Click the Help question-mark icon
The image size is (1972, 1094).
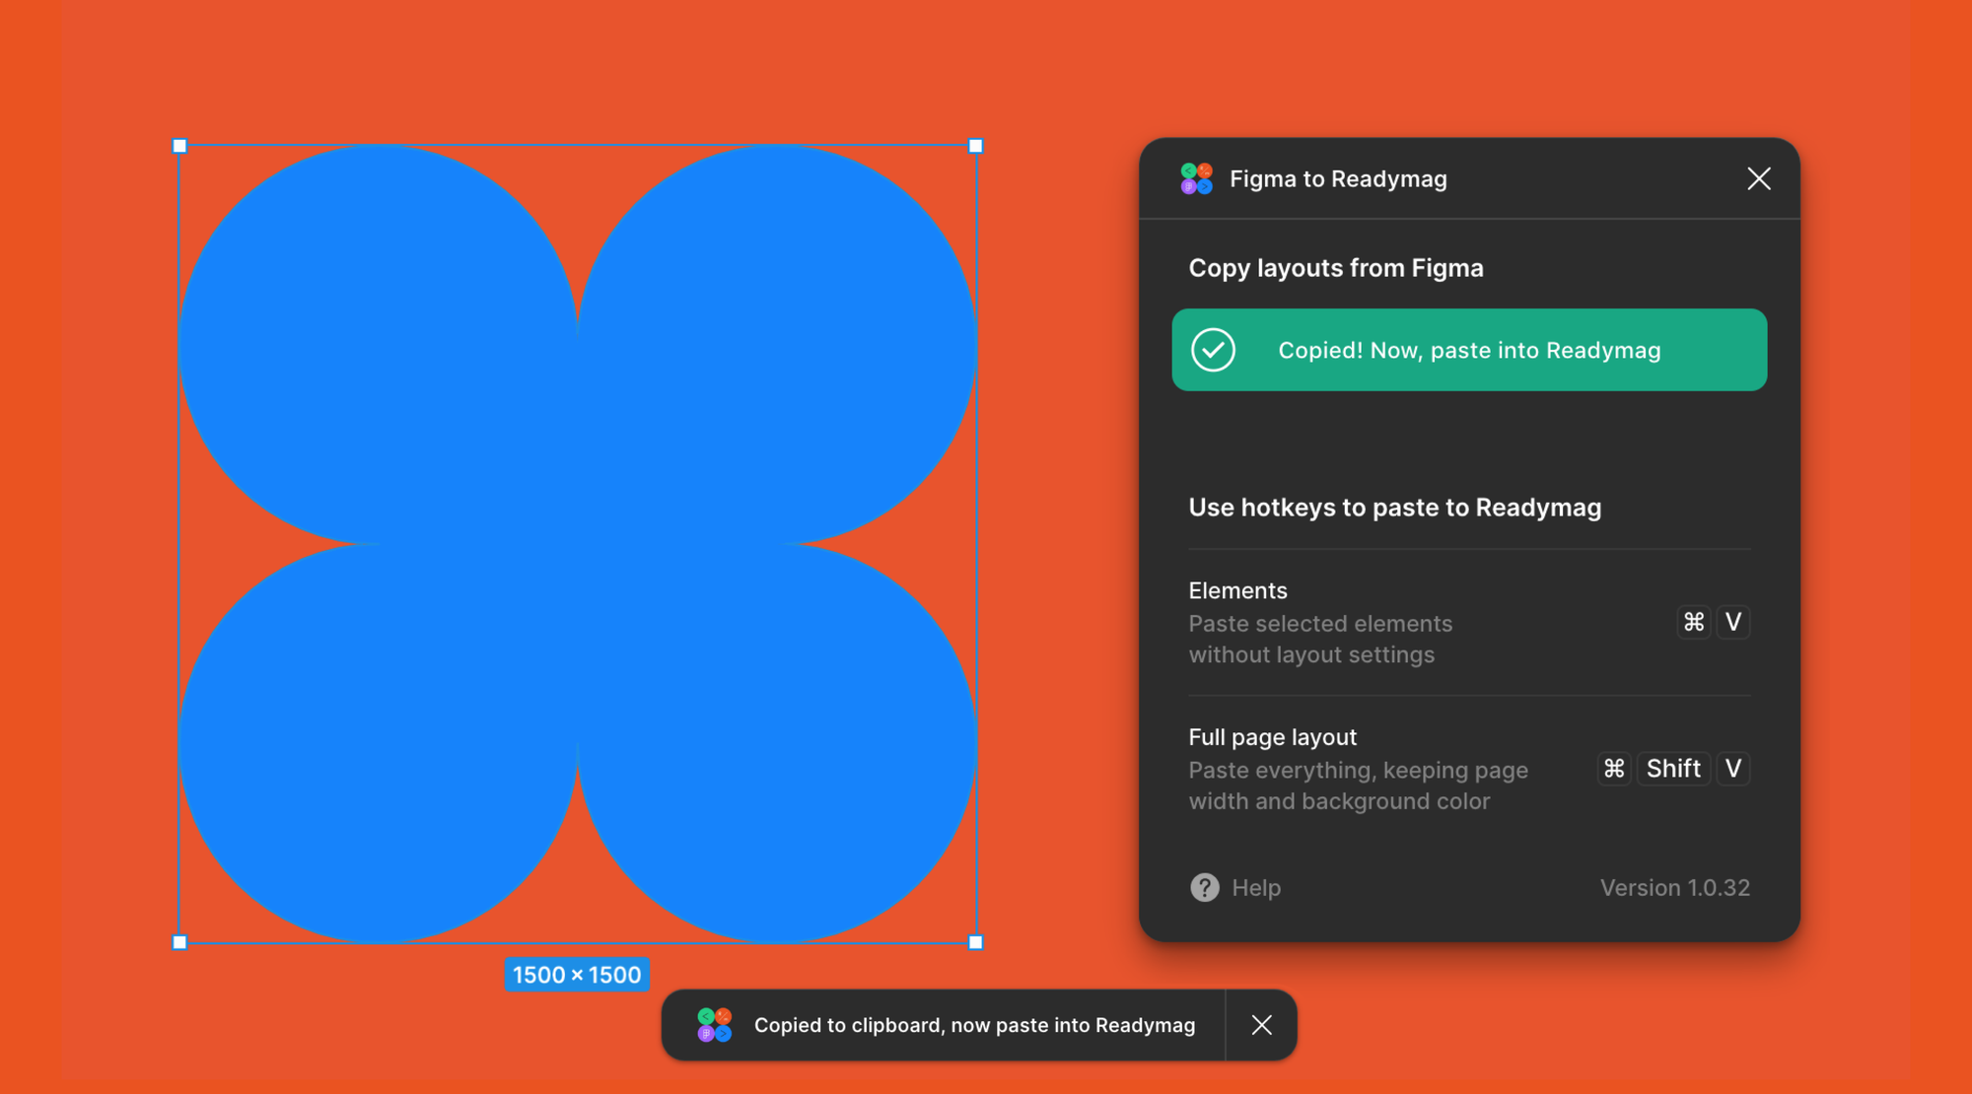(x=1204, y=887)
